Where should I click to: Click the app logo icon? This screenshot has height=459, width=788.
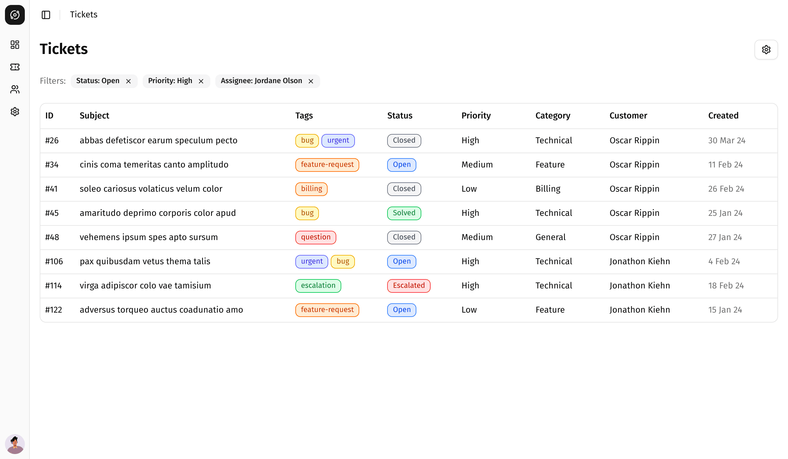(15, 15)
